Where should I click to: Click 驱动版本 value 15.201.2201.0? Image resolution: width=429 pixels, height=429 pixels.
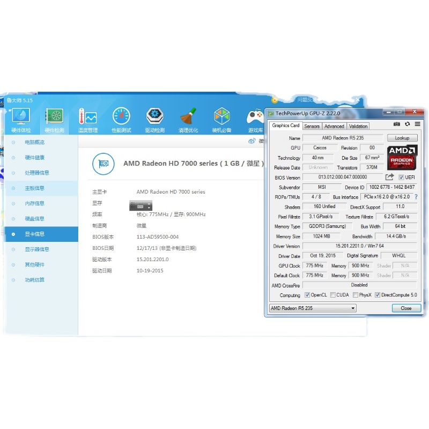pos(152,260)
